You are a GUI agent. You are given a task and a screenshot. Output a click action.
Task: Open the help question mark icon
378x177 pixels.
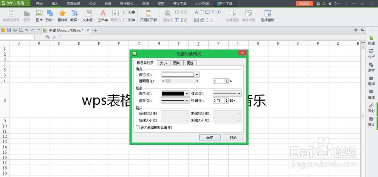pos(336,4)
